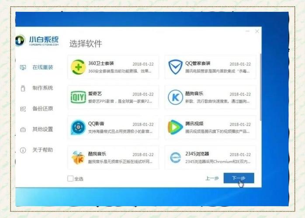305x218 pixels.
Task: Click the USB icon beside 制作系统
Action: tap(23, 89)
